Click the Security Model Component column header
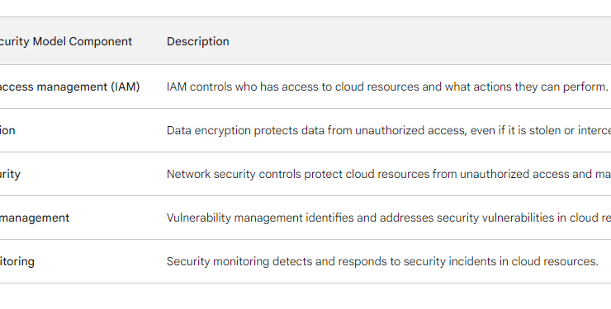The width and height of the screenshot is (611, 309). (66, 41)
